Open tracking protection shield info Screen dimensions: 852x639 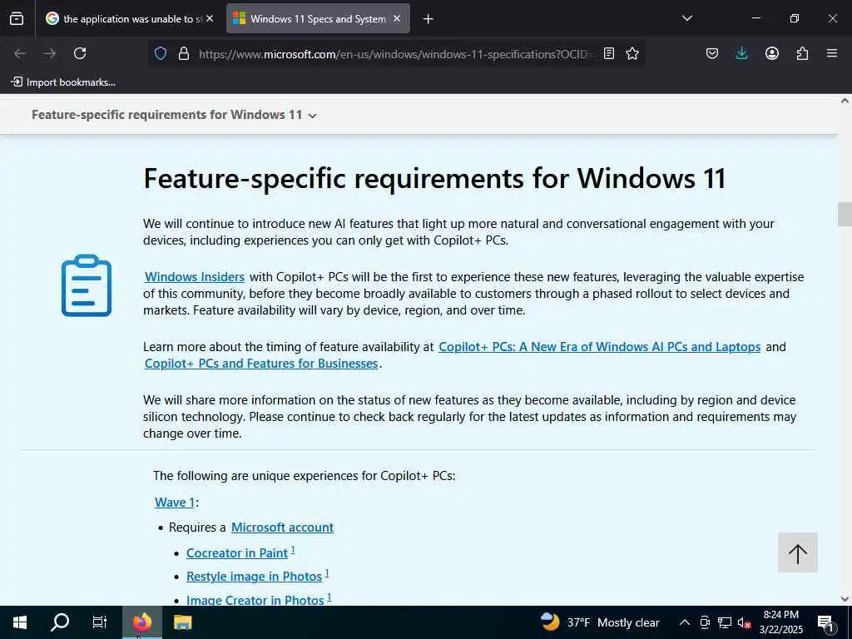click(161, 53)
